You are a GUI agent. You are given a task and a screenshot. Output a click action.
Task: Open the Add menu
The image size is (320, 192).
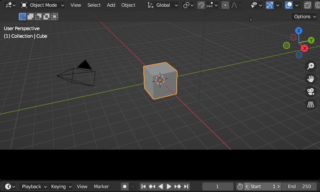tap(111, 5)
